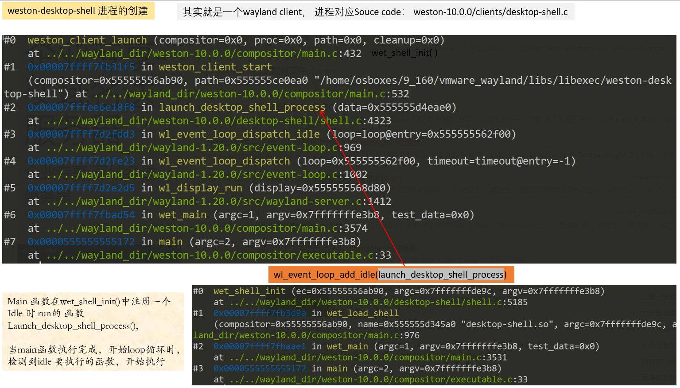Click the note line starting '当main函数执行完成'

[94, 350]
